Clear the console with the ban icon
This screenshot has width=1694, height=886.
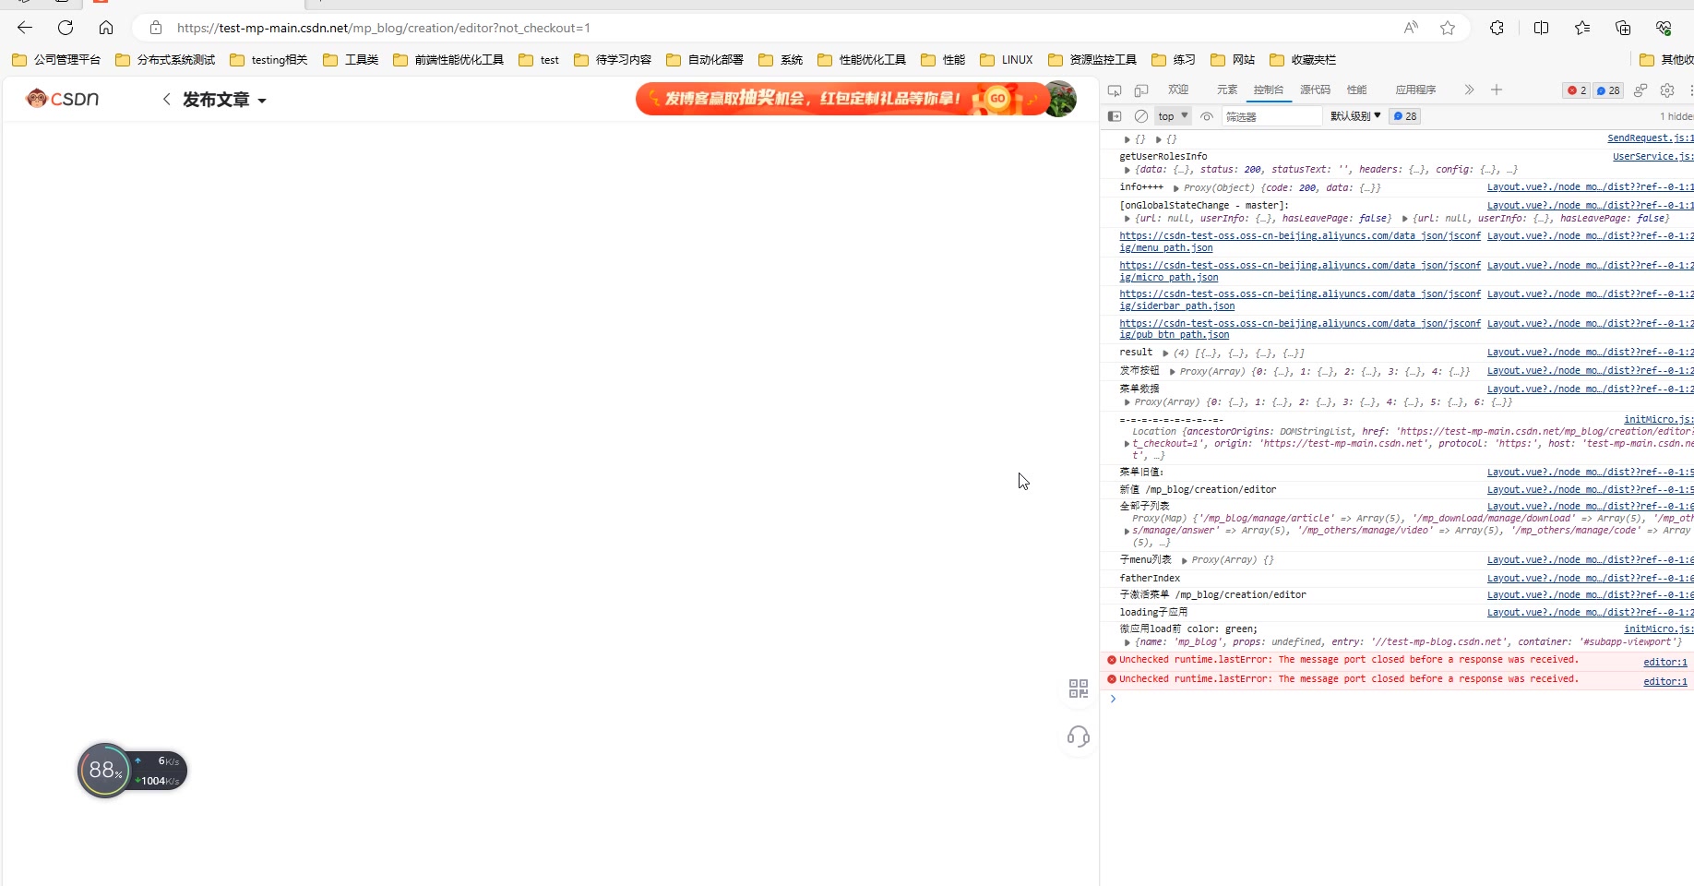click(x=1141, y=116)
